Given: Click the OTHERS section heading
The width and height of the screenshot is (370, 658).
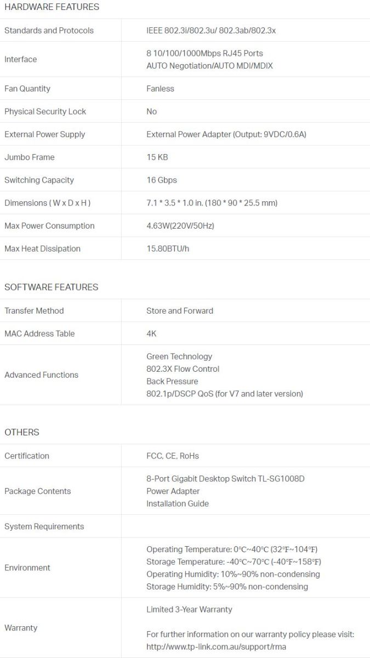Looking at the screenshot, I should pyautogui.click(x=22, y=433).
